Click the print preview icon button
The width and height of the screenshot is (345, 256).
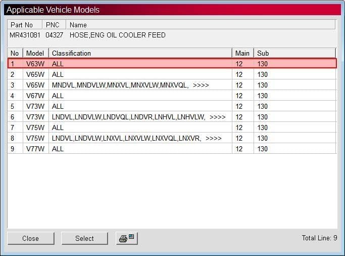pyautogui.click(x=127, y=238)
